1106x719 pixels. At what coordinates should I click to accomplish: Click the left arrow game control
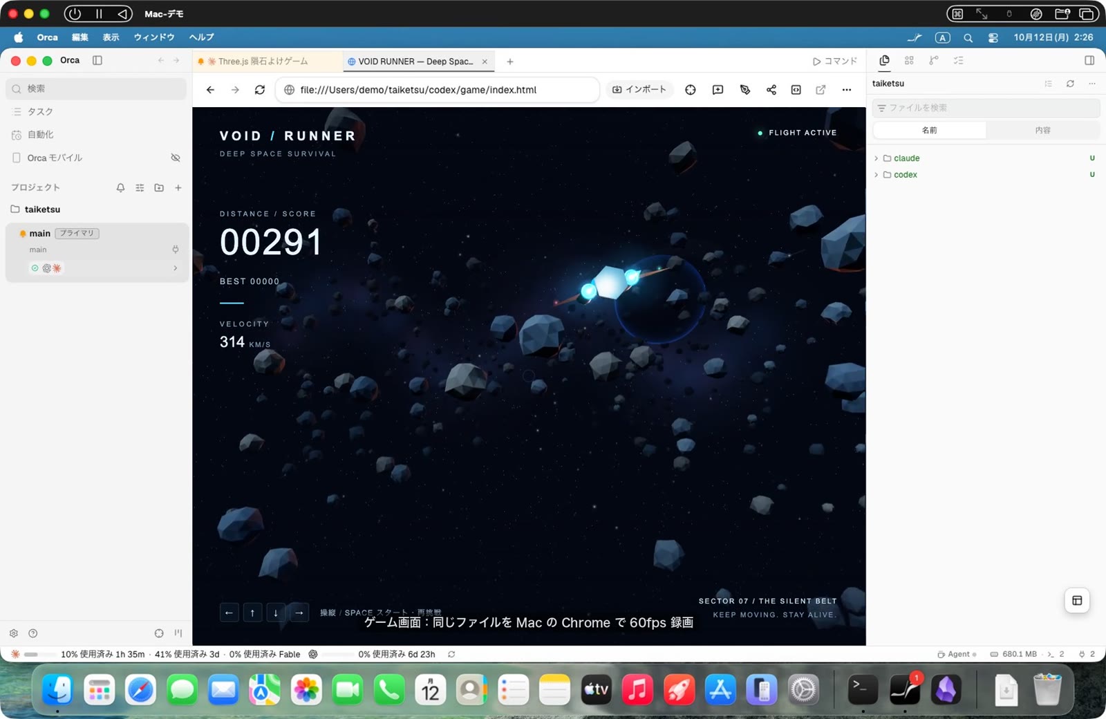pos(229,613)
